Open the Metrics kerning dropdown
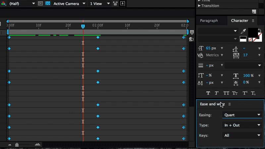This screenshot has height=149, width=265. click(x=222, y=55)
